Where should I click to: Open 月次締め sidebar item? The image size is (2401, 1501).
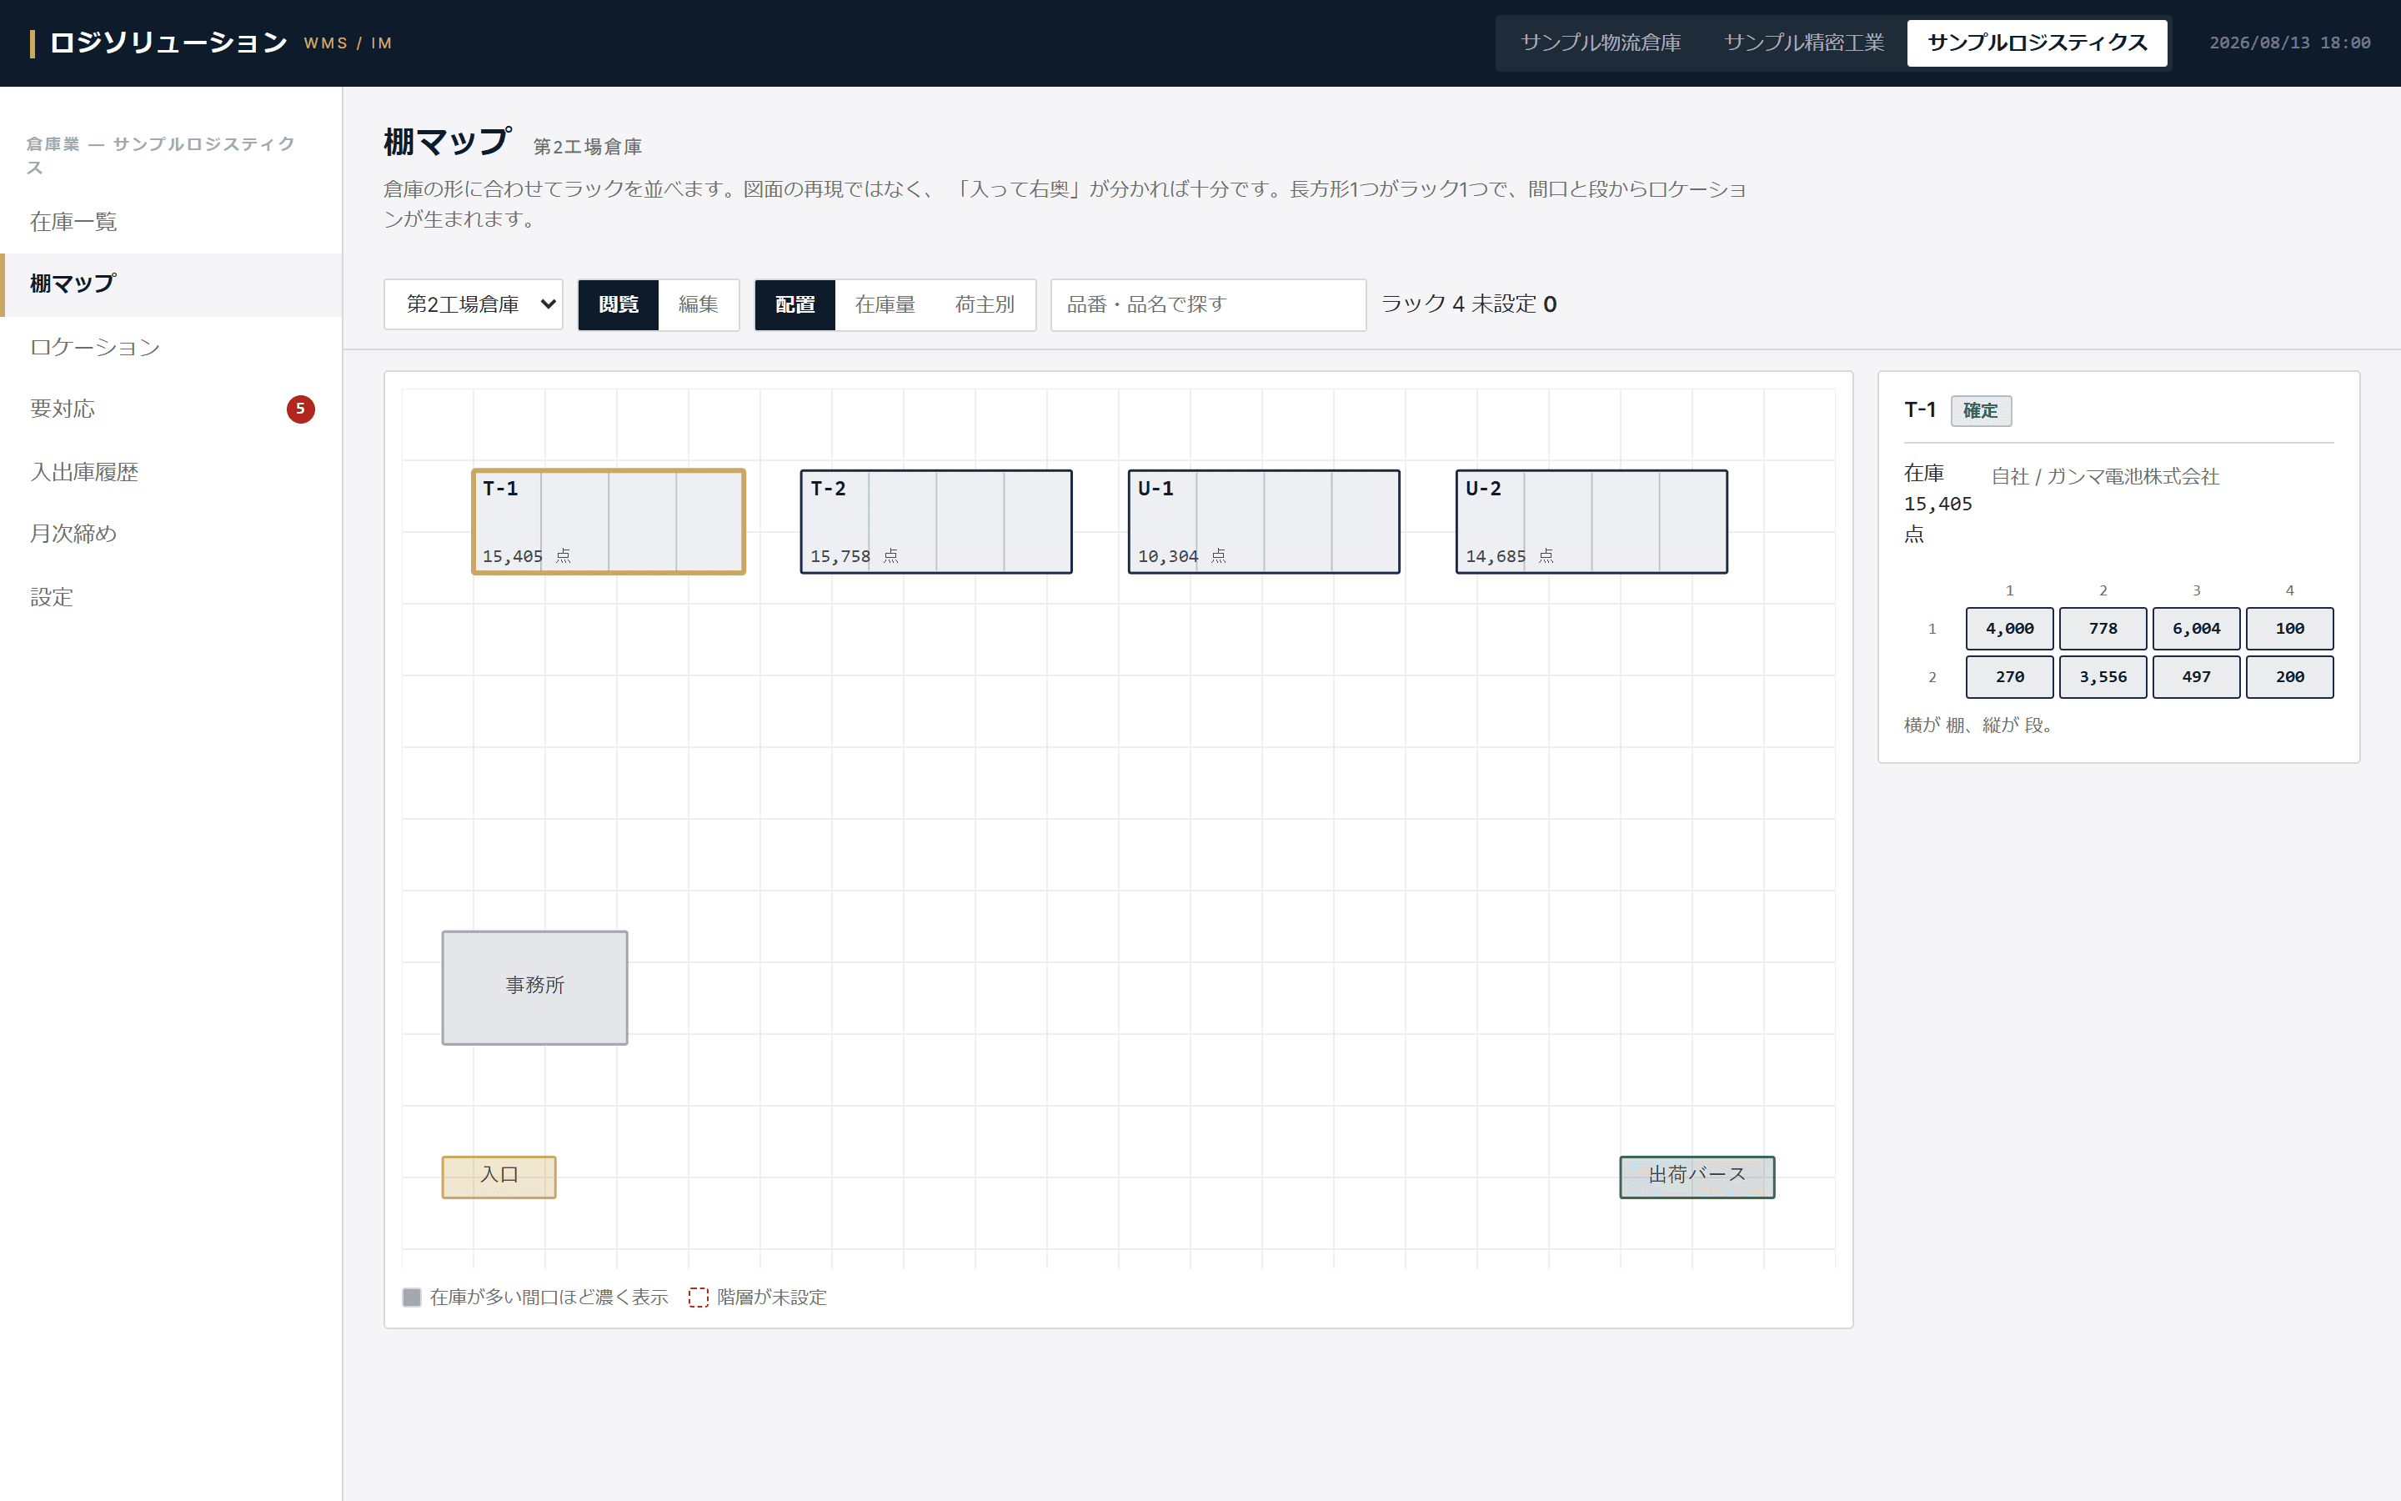click(172, 534)
